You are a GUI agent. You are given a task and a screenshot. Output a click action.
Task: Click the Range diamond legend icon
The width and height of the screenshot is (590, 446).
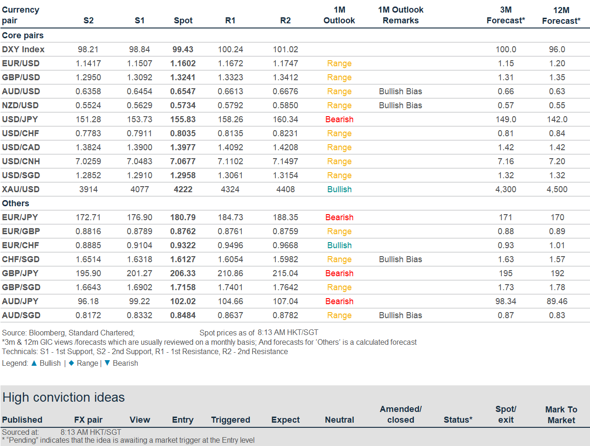[71, 363]
